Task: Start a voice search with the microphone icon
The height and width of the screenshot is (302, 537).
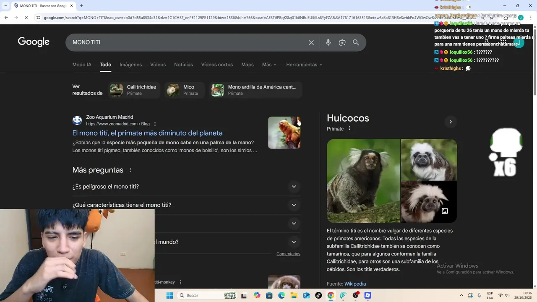Action: pos(328,42)
